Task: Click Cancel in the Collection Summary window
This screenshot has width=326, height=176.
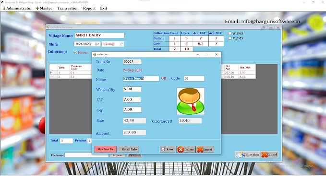Action: point(269,154)
